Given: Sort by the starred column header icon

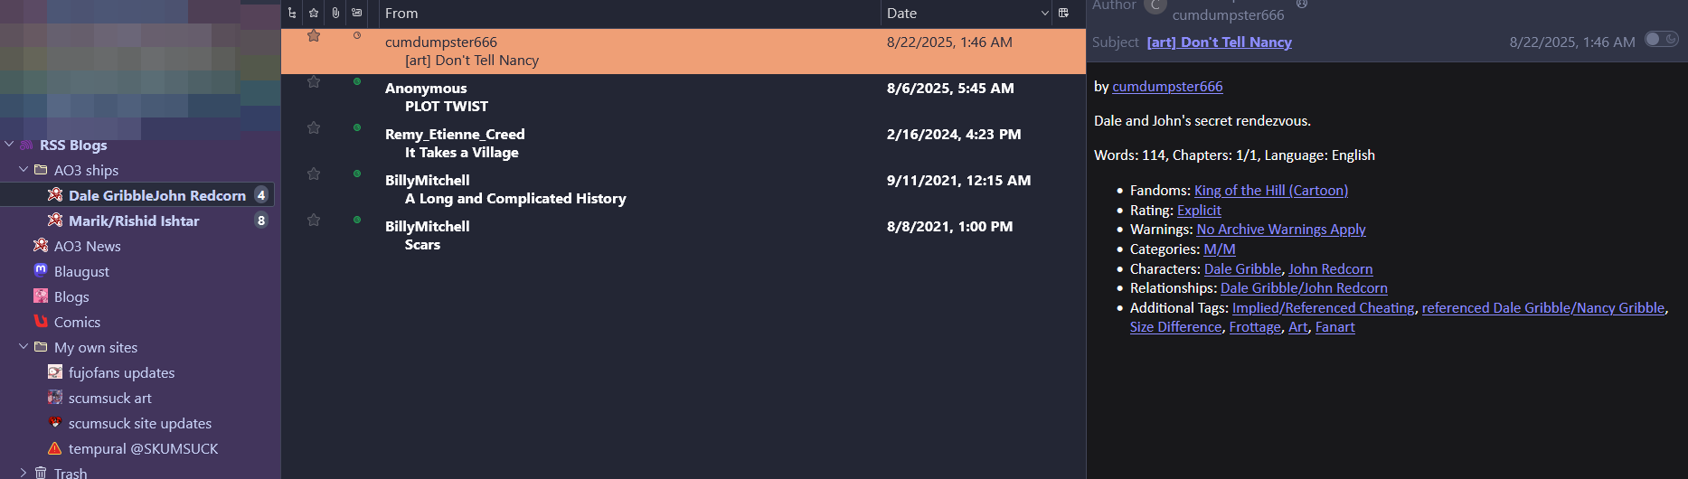Looking at the screenshot, I should (314, 13).
